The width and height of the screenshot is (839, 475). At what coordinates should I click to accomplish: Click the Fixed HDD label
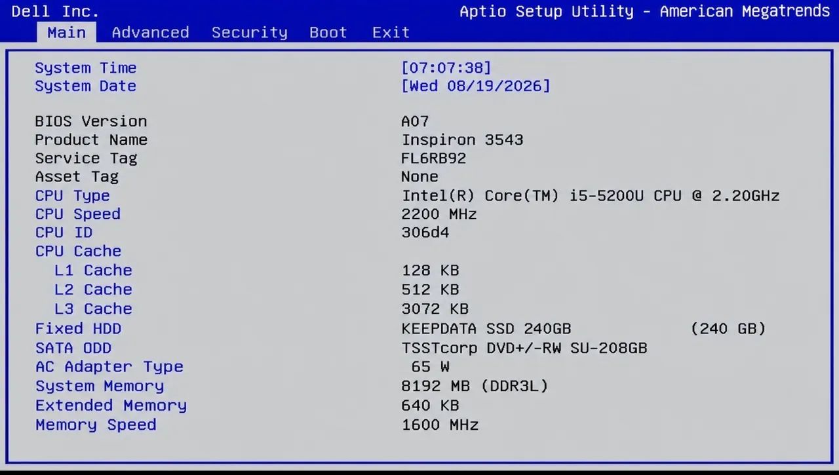tap(78, 328)
